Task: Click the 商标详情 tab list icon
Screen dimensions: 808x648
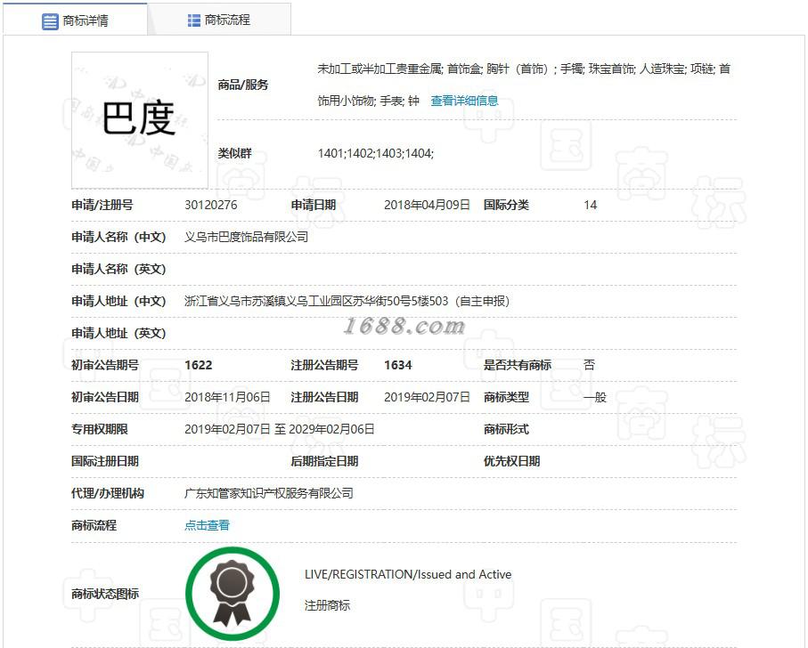Action: pyautogui.click(x=50, y=21)
